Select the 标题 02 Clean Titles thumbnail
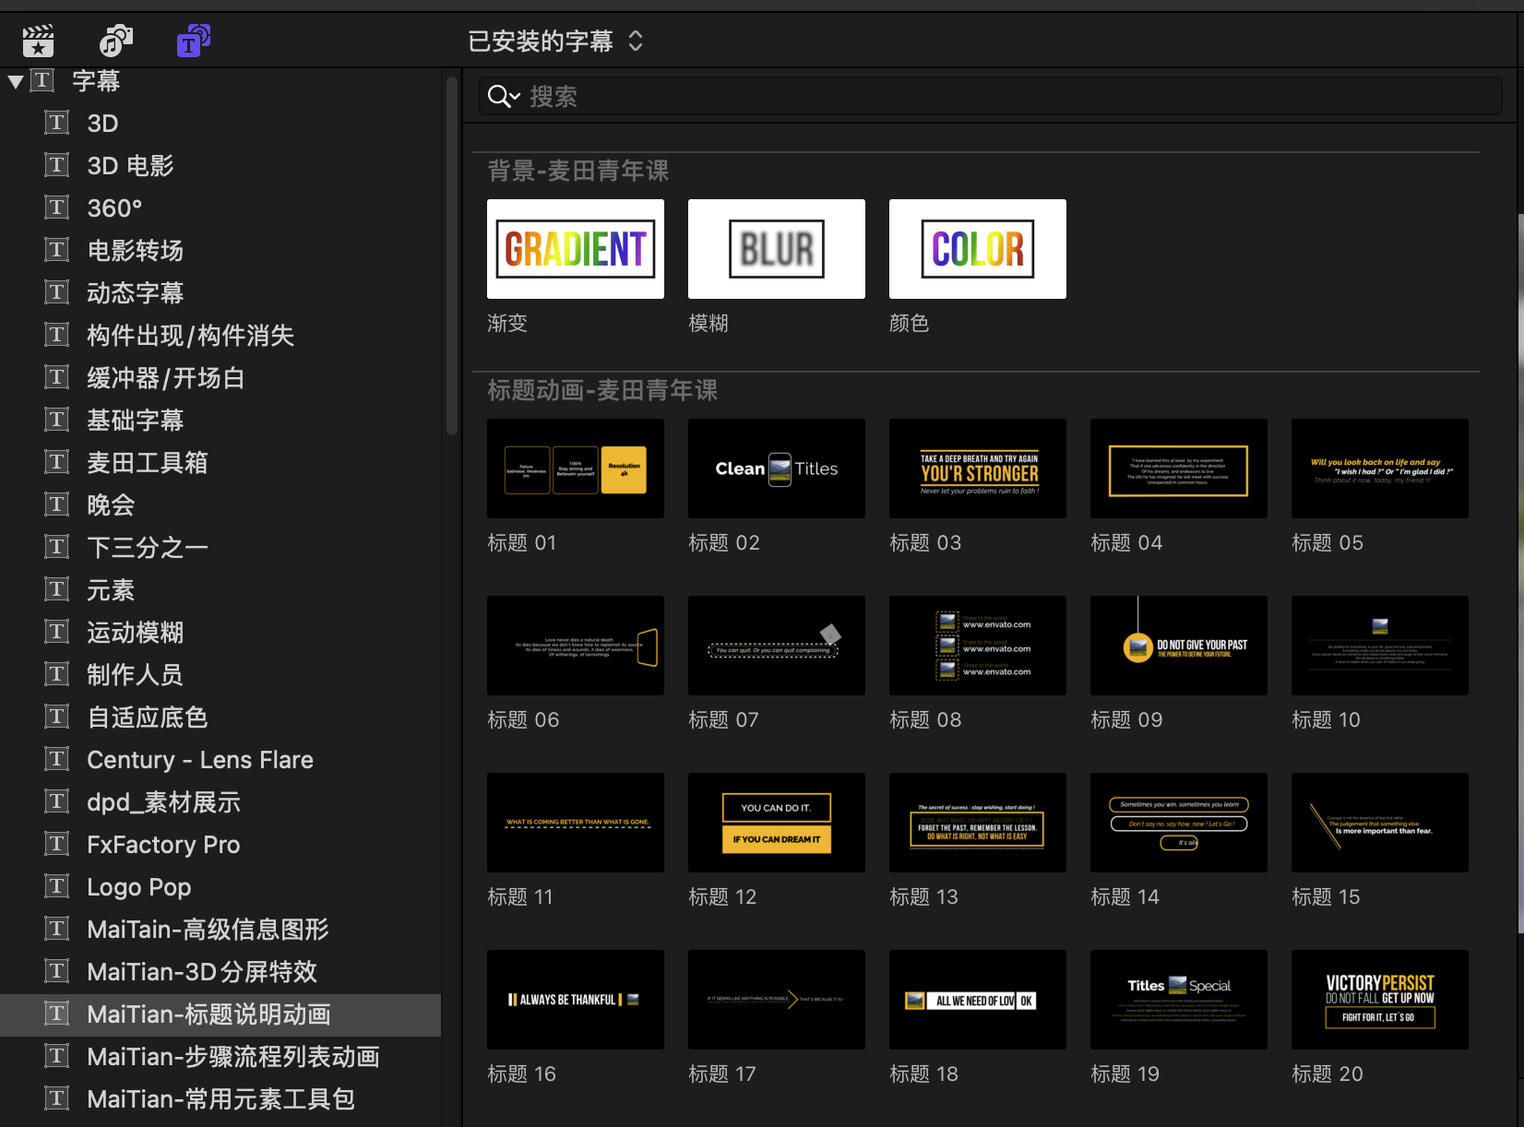Screen dimensions: 1524x1127 pos(777,469)
